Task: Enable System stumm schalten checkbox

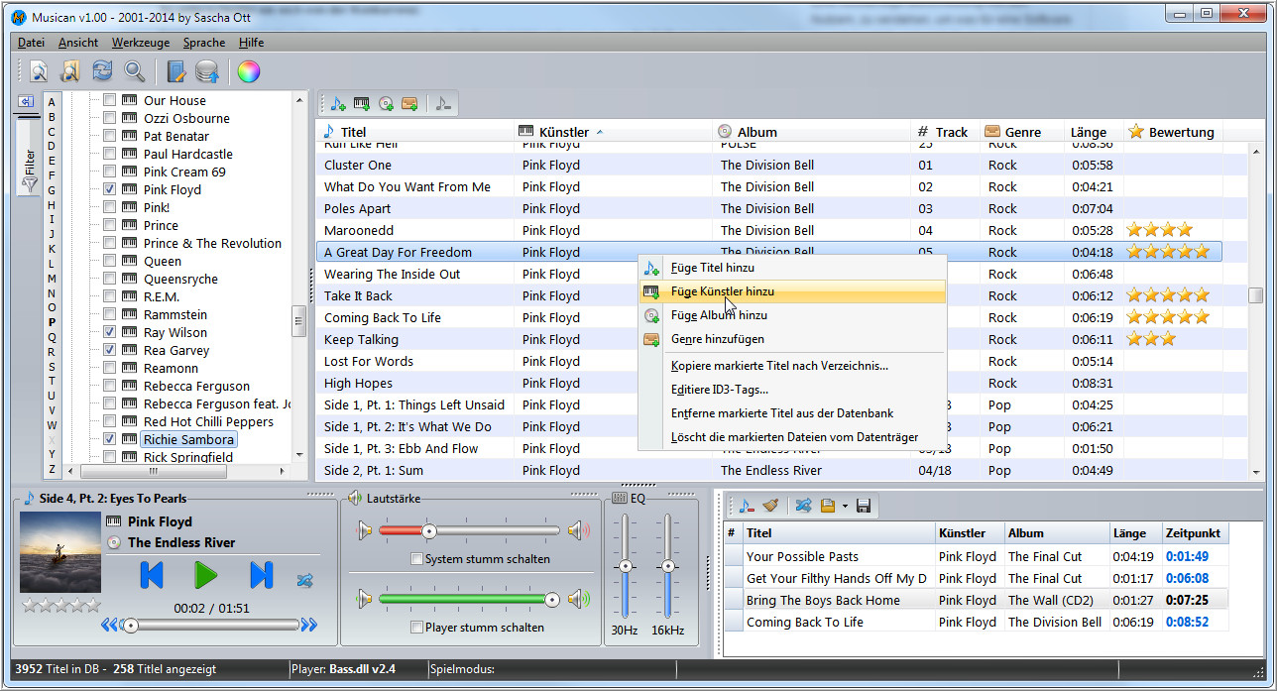Action: pyautogui.click(x=416, y=559)
